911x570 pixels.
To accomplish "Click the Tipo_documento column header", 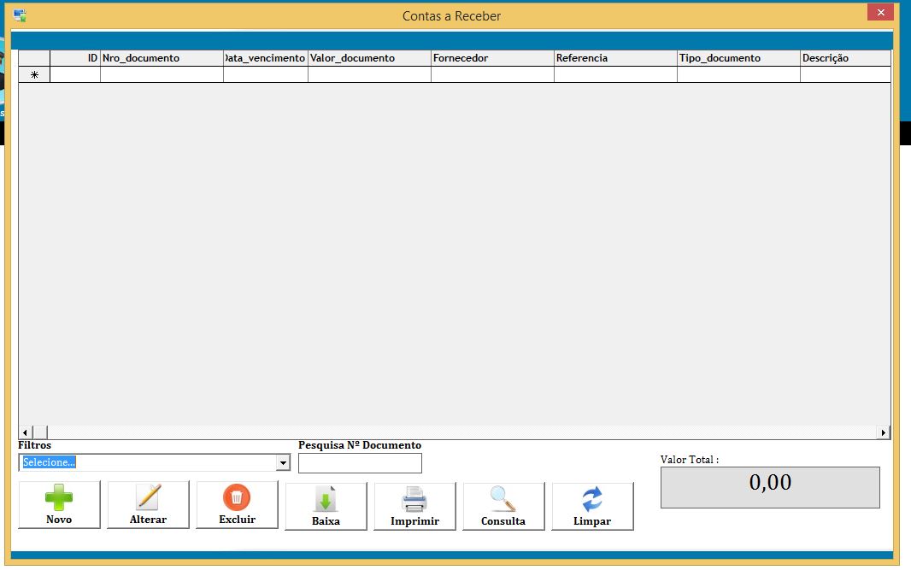I will pos(738,58).
